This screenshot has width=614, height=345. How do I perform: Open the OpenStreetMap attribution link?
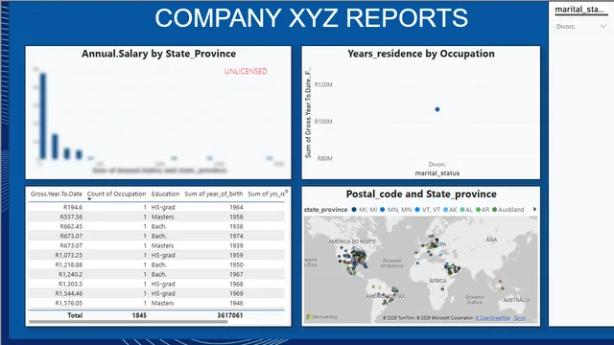click(493, 318)
